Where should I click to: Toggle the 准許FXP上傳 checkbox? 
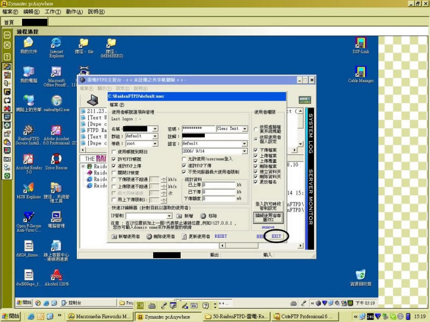click(114, 166)
